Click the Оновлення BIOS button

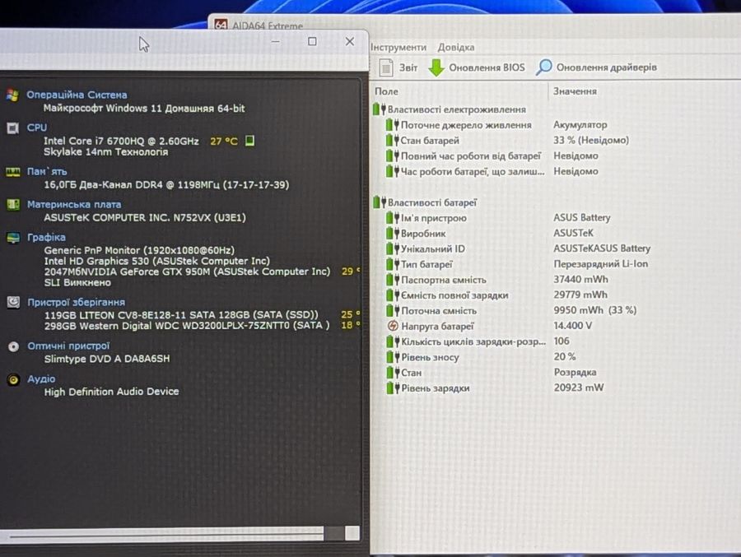[478, 67]
